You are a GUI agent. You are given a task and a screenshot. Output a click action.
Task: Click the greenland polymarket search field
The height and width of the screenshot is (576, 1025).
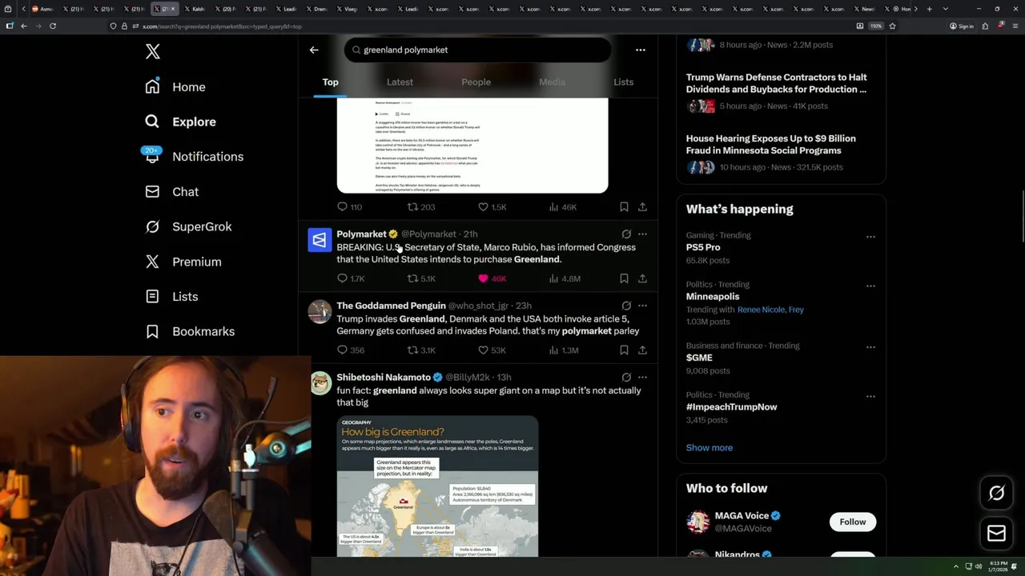point(478,50)
